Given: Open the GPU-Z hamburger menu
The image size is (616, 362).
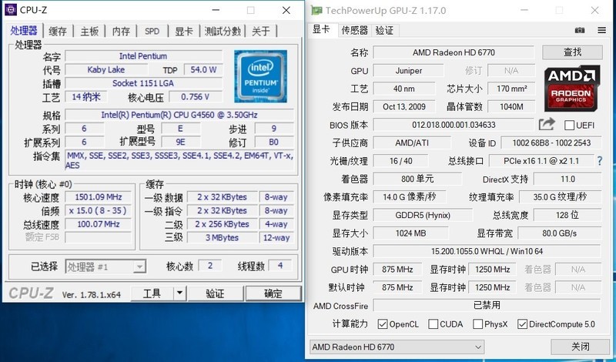Looking at the screenshot, I should (x=601, y=30).
